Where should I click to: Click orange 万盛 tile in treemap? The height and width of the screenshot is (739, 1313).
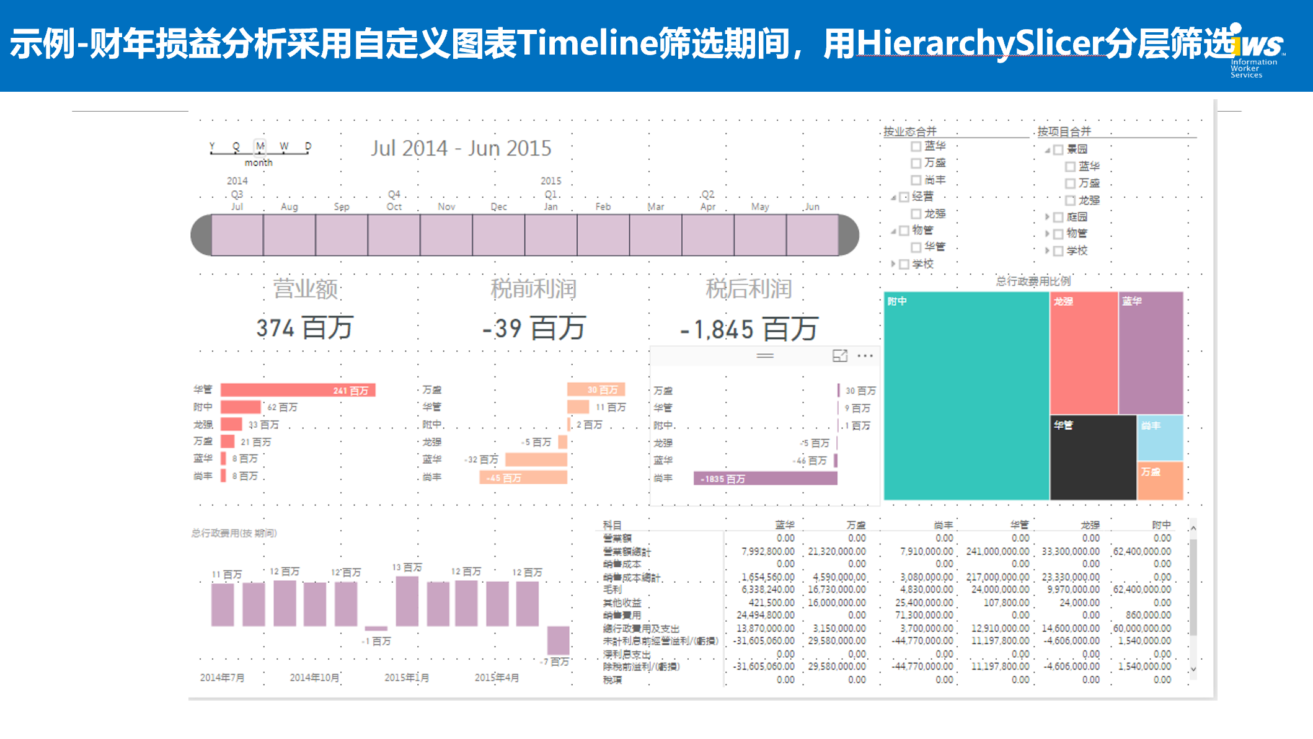click(1160, 480)
